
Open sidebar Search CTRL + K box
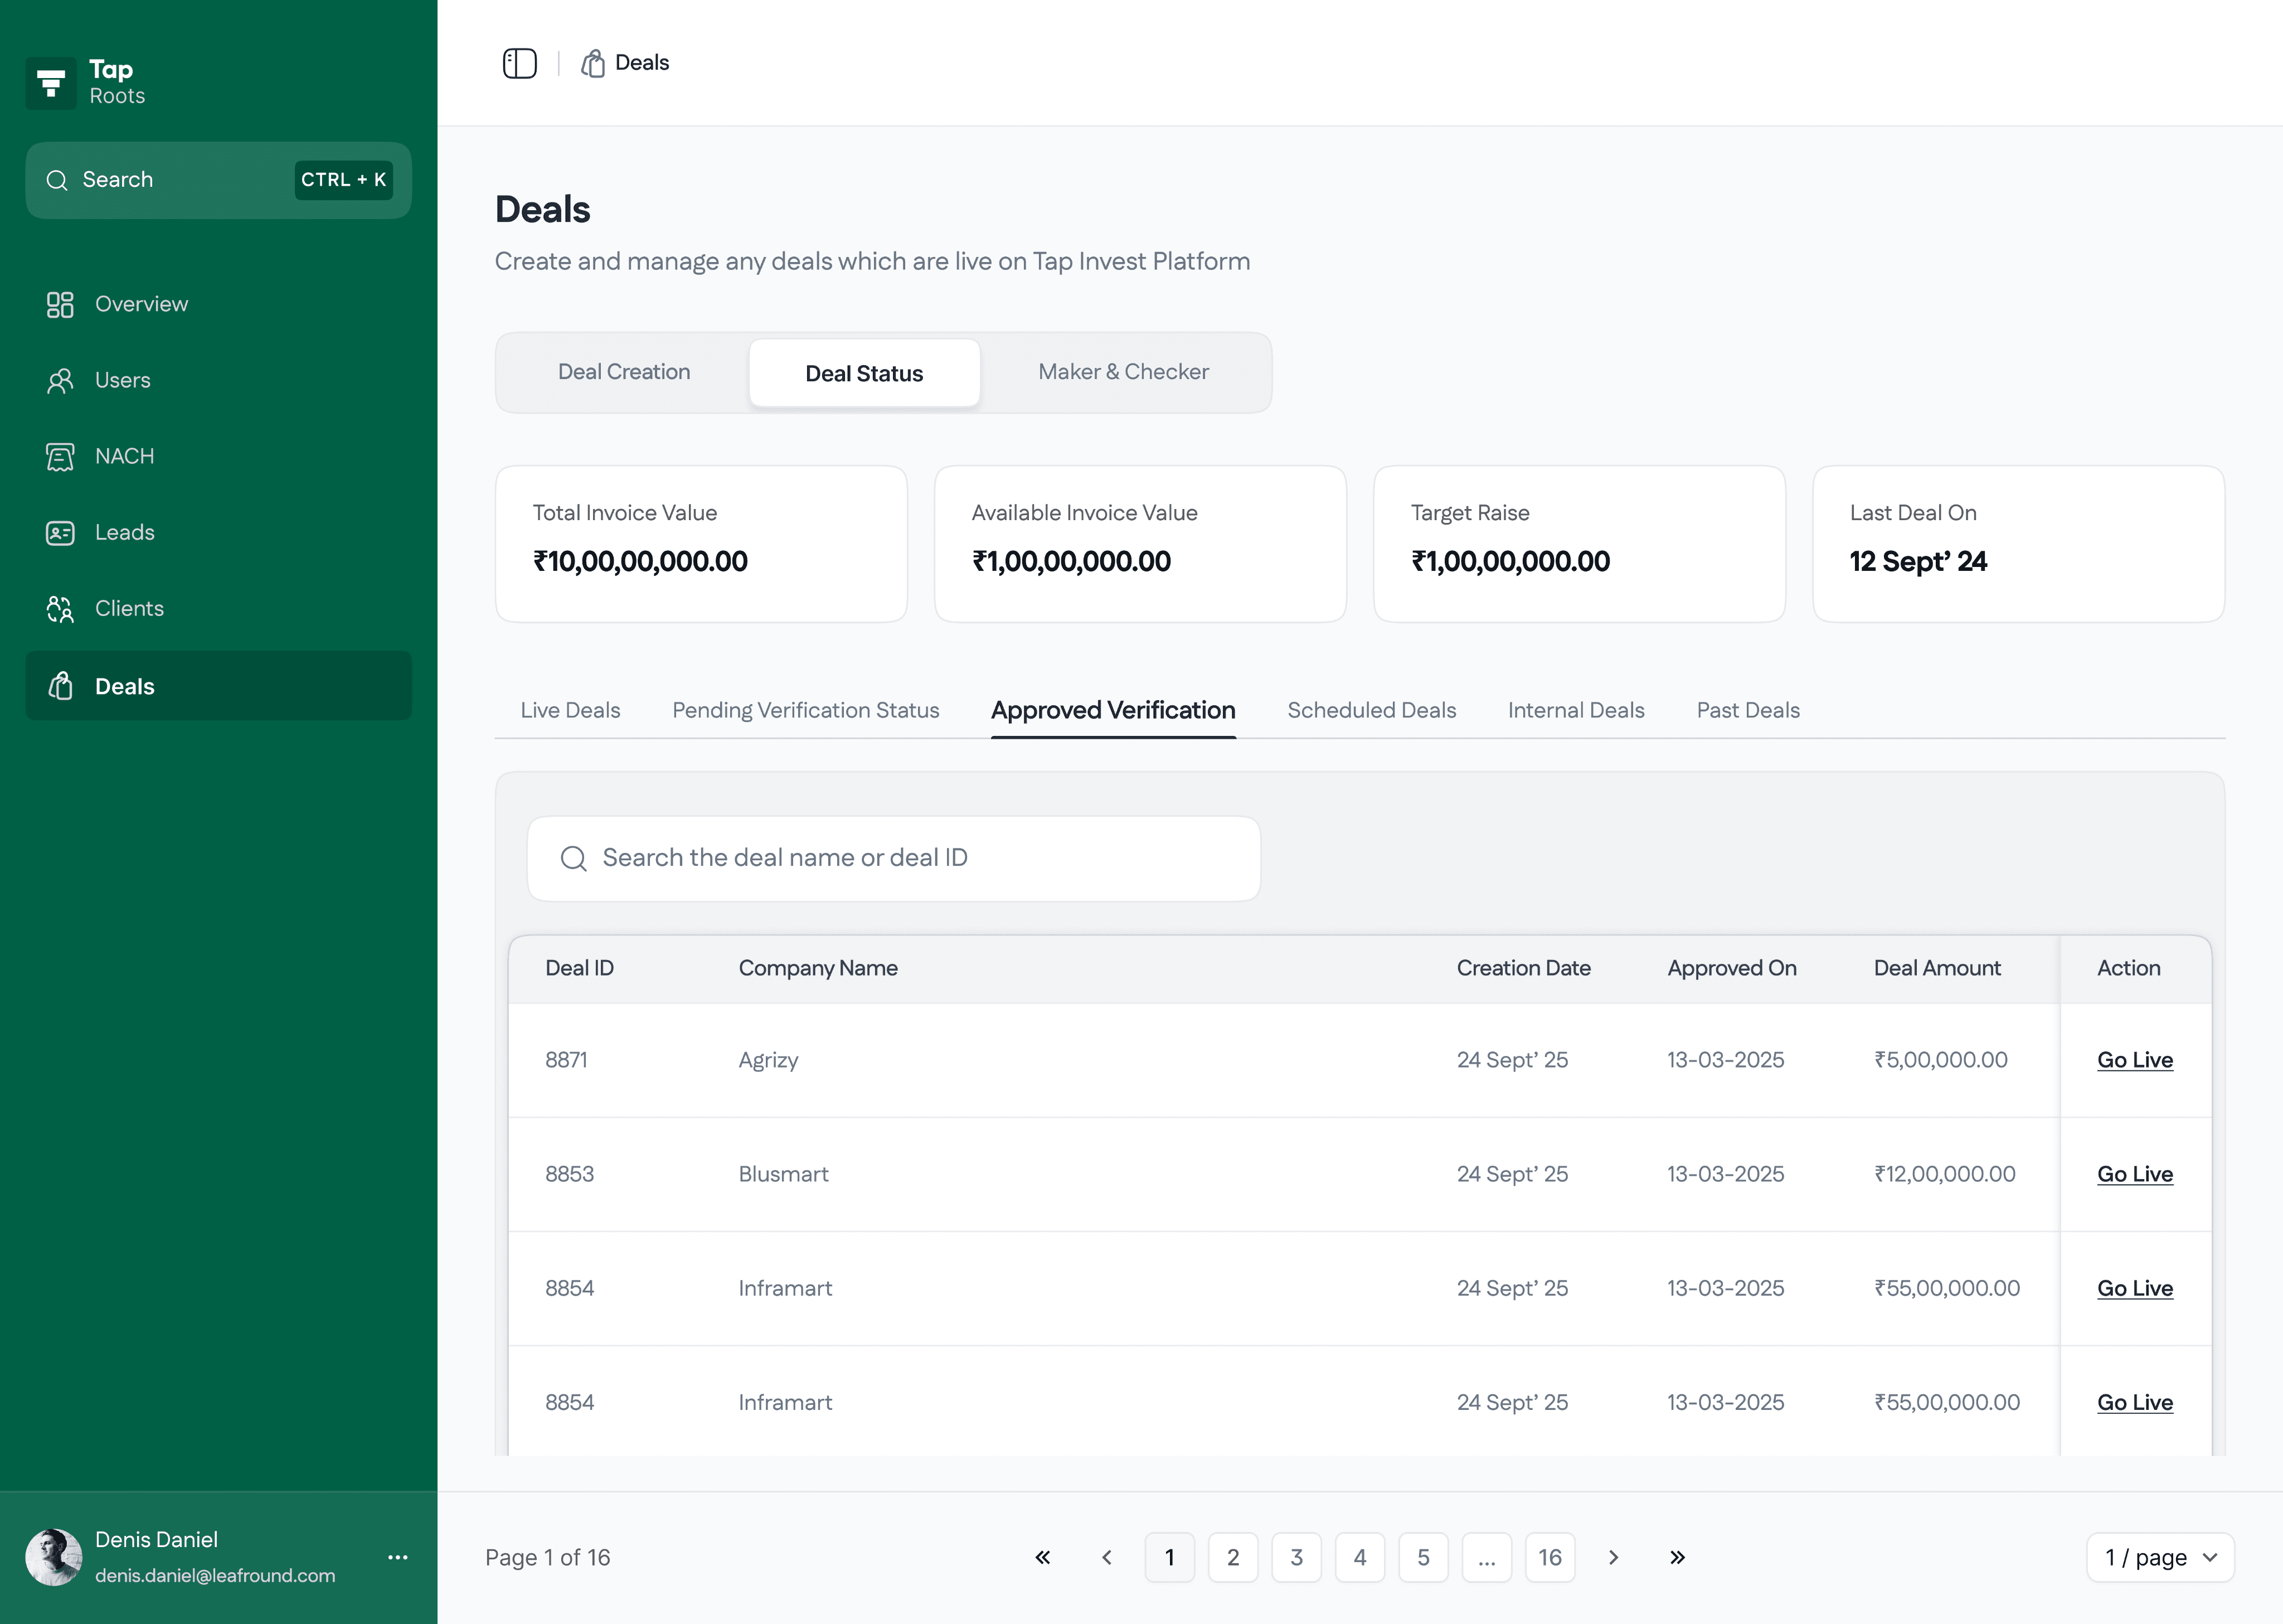pyautogui.click(x=218, y=180)
